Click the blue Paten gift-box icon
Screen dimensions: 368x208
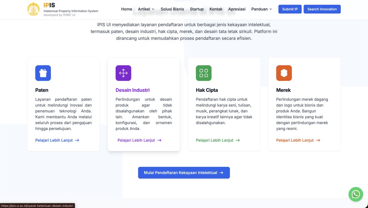43,73
